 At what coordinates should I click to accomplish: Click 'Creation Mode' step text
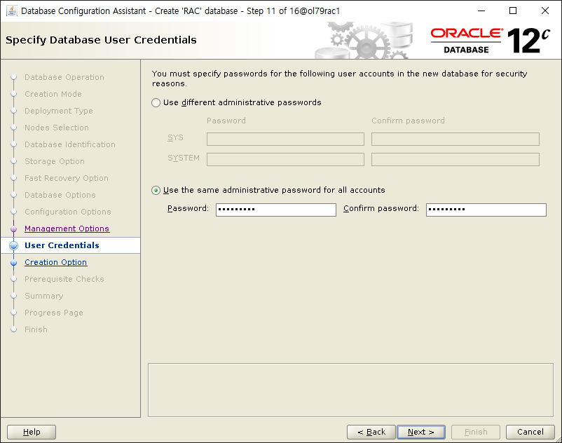click(x=53, y=94)
